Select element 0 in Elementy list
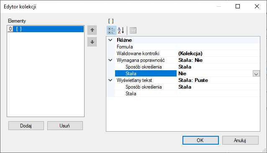 (46, 29)
